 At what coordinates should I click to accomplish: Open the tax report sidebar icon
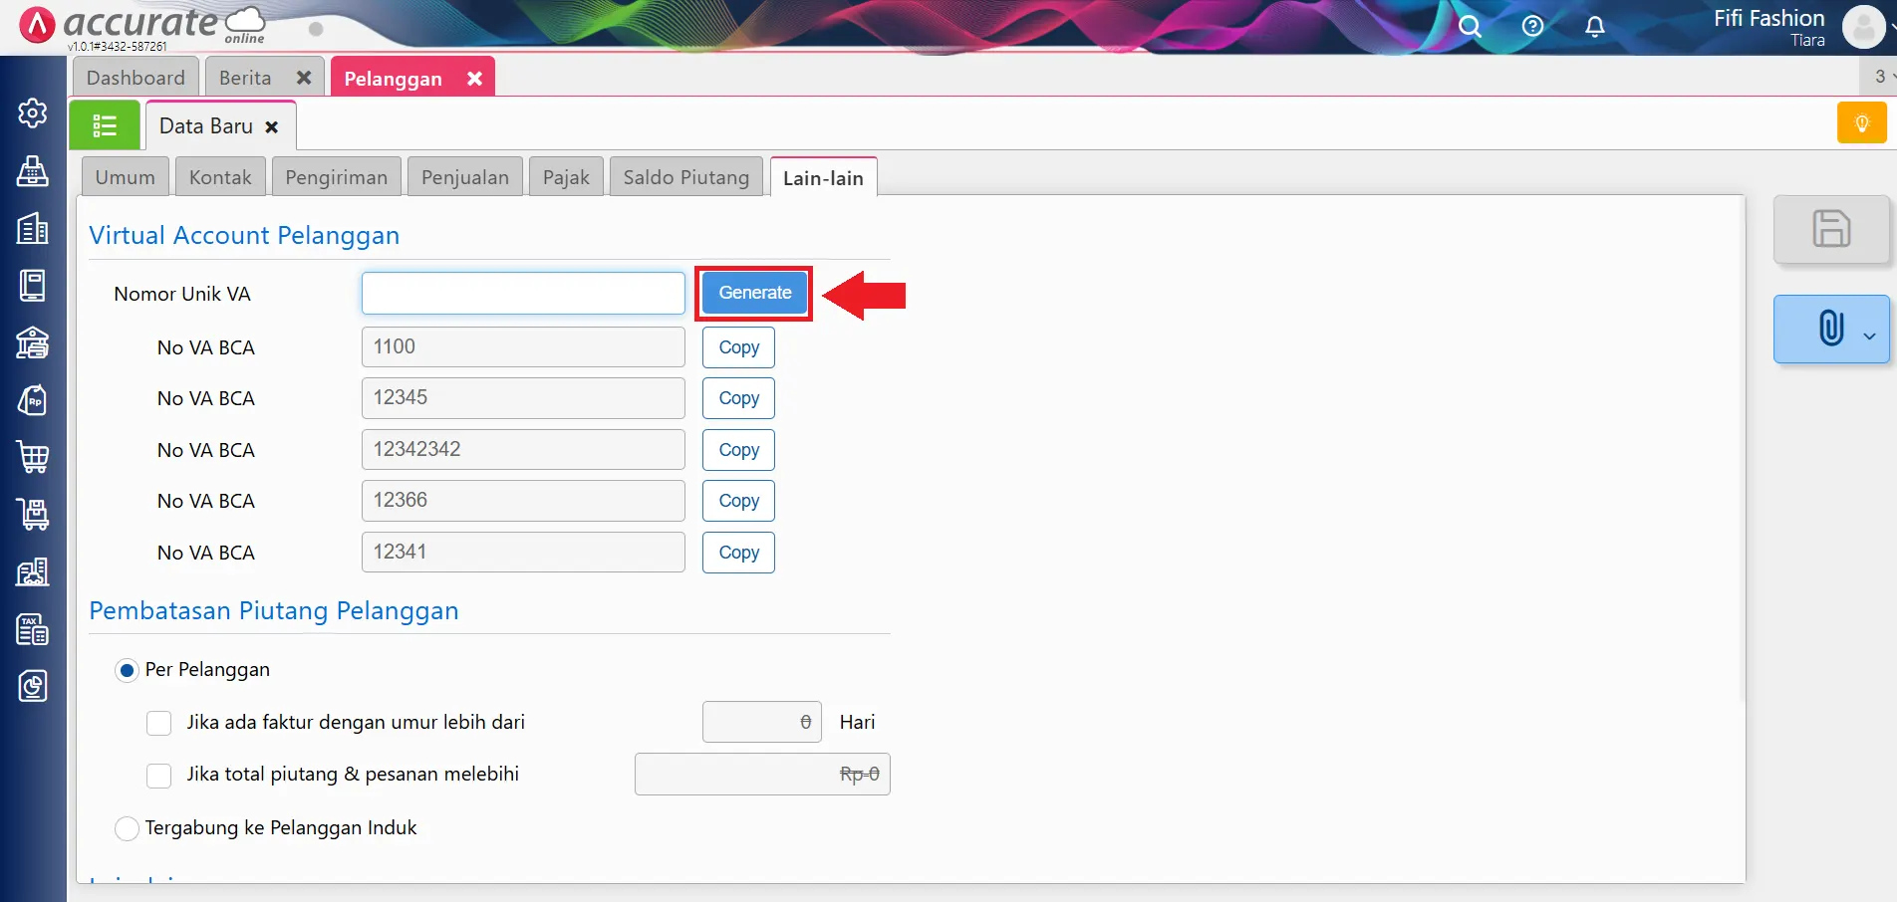click(x=33, y=629)
